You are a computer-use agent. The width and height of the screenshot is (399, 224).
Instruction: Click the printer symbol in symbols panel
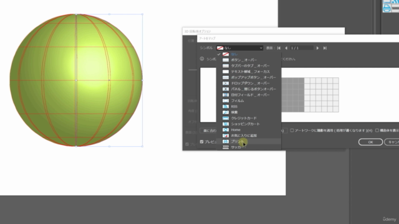[x=387, y=8]
